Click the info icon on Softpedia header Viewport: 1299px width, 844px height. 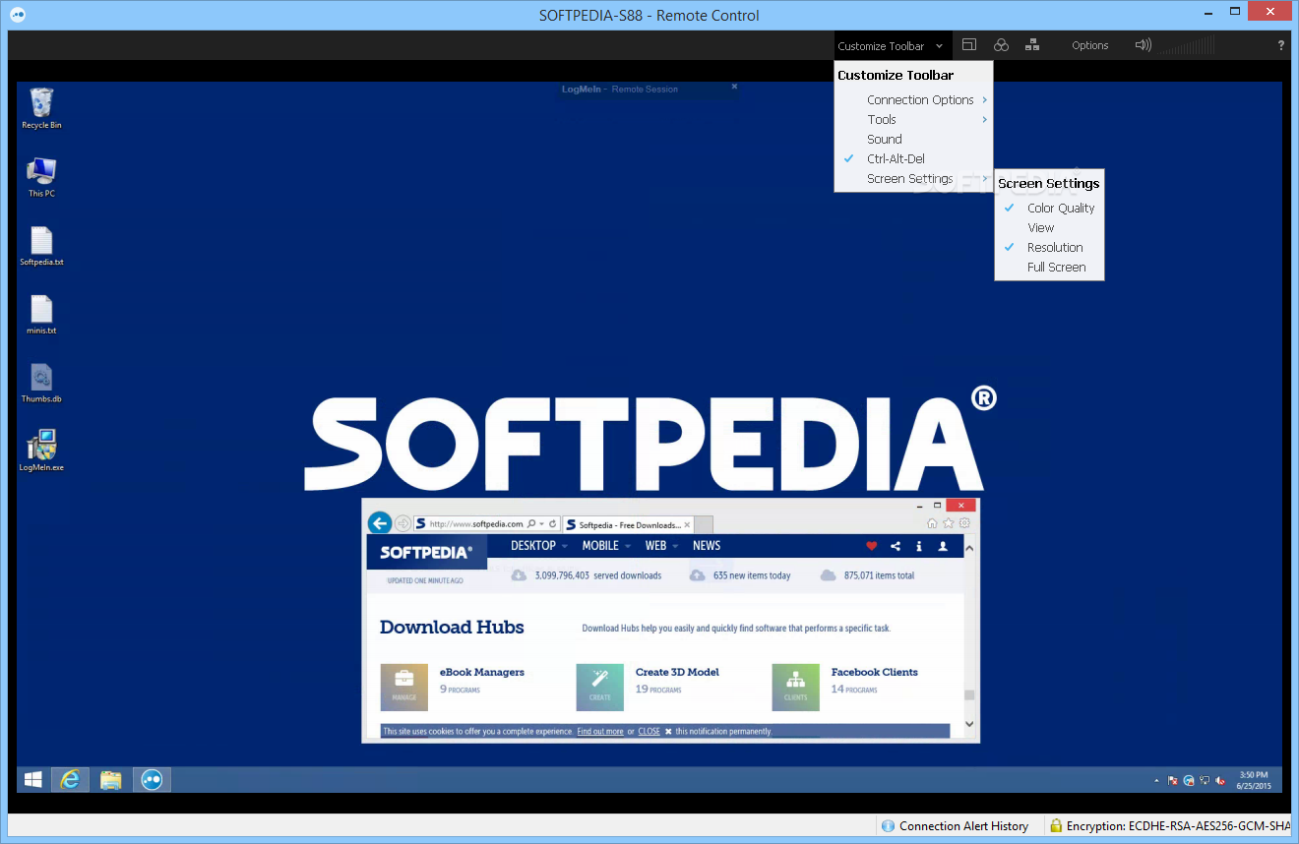point(919,546)
